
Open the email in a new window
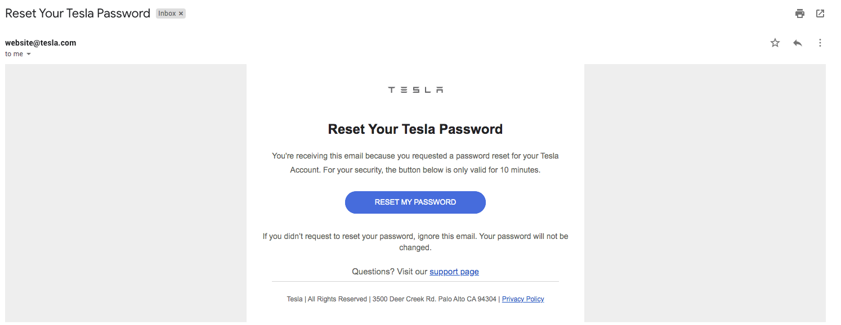tap(820, 13)
